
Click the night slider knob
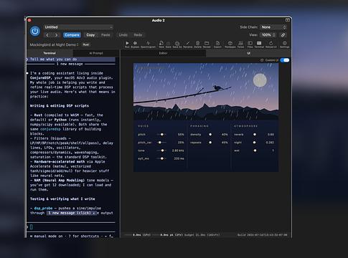[x=254, y=143]
